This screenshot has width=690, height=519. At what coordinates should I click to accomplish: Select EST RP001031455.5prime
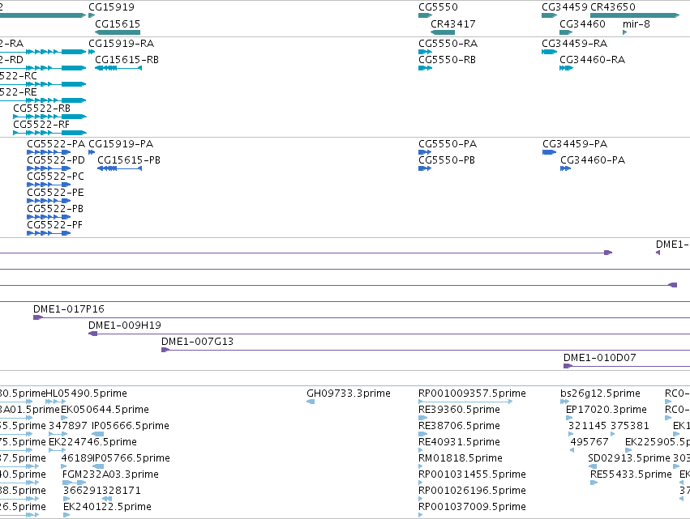[472, 475]
